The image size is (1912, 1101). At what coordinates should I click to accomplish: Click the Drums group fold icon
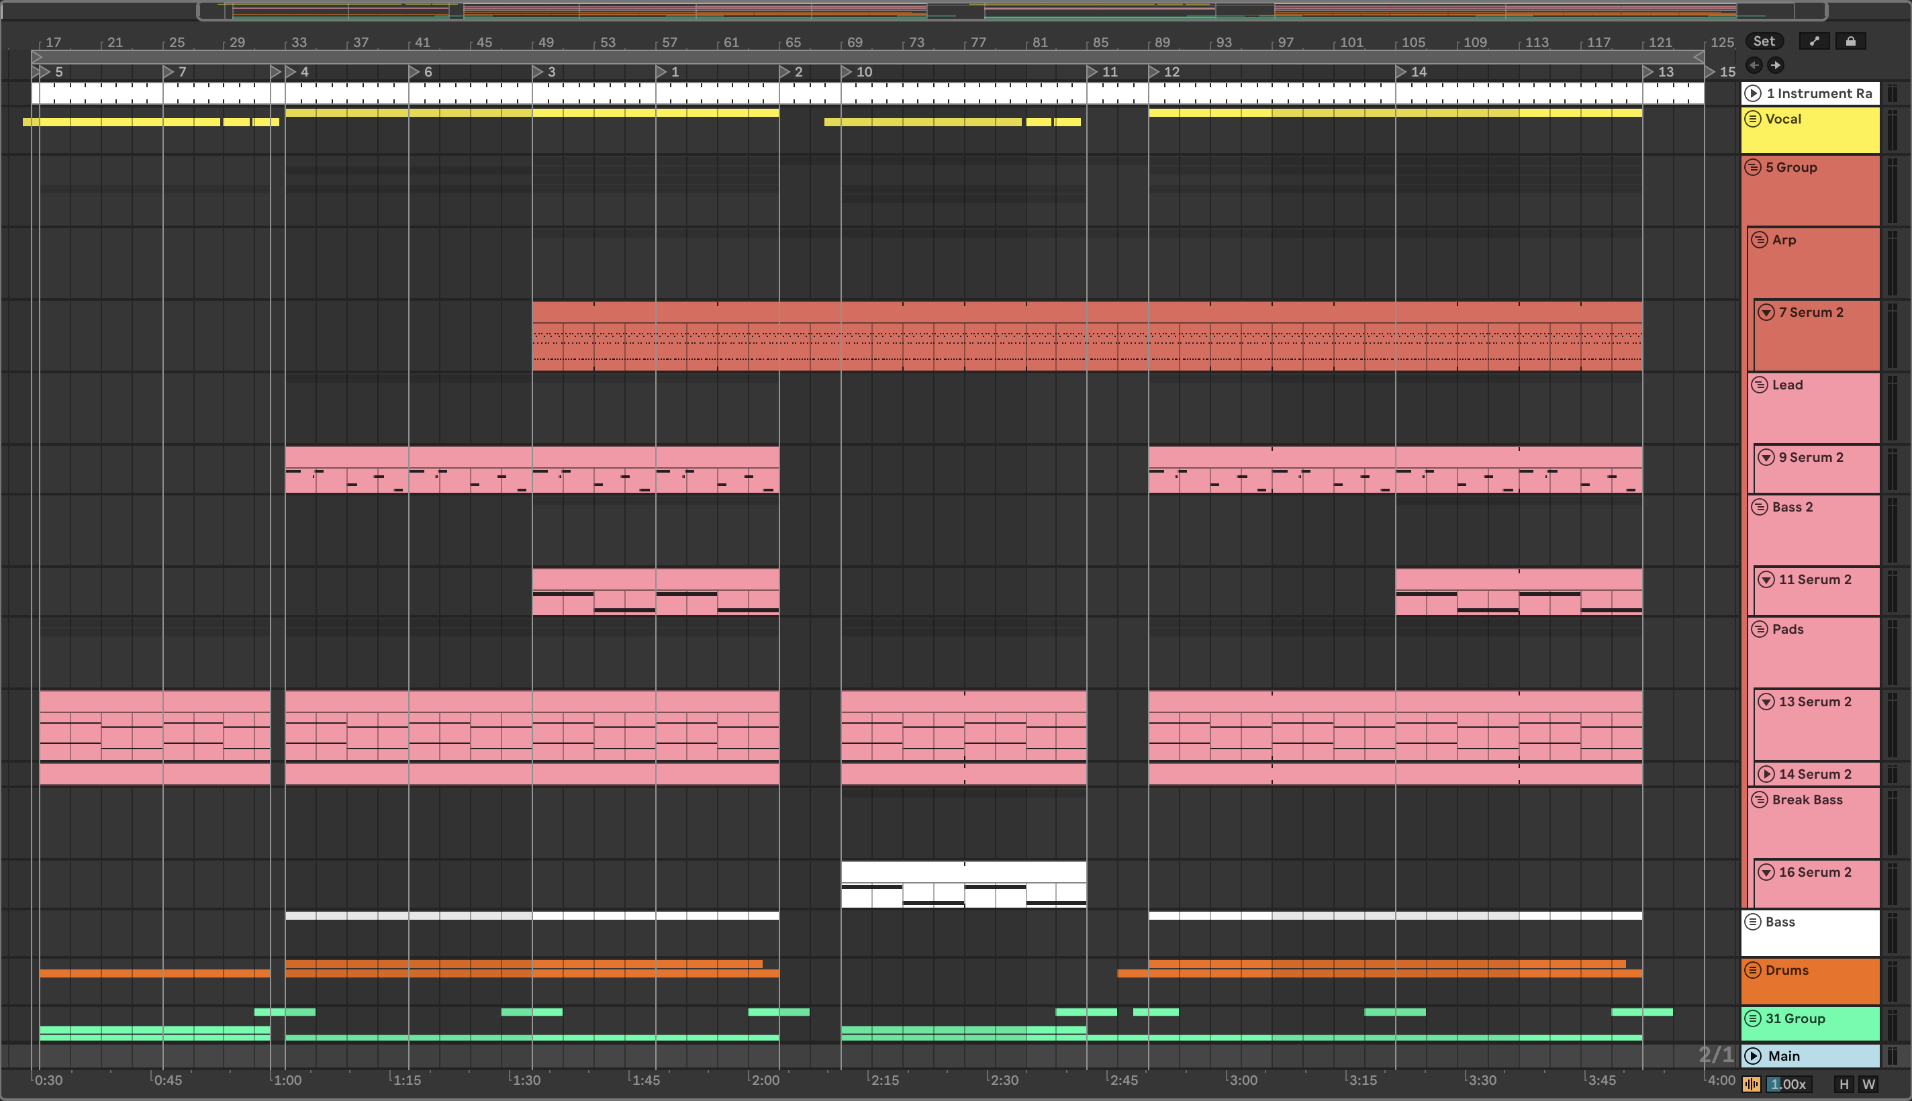(1752, 970)
